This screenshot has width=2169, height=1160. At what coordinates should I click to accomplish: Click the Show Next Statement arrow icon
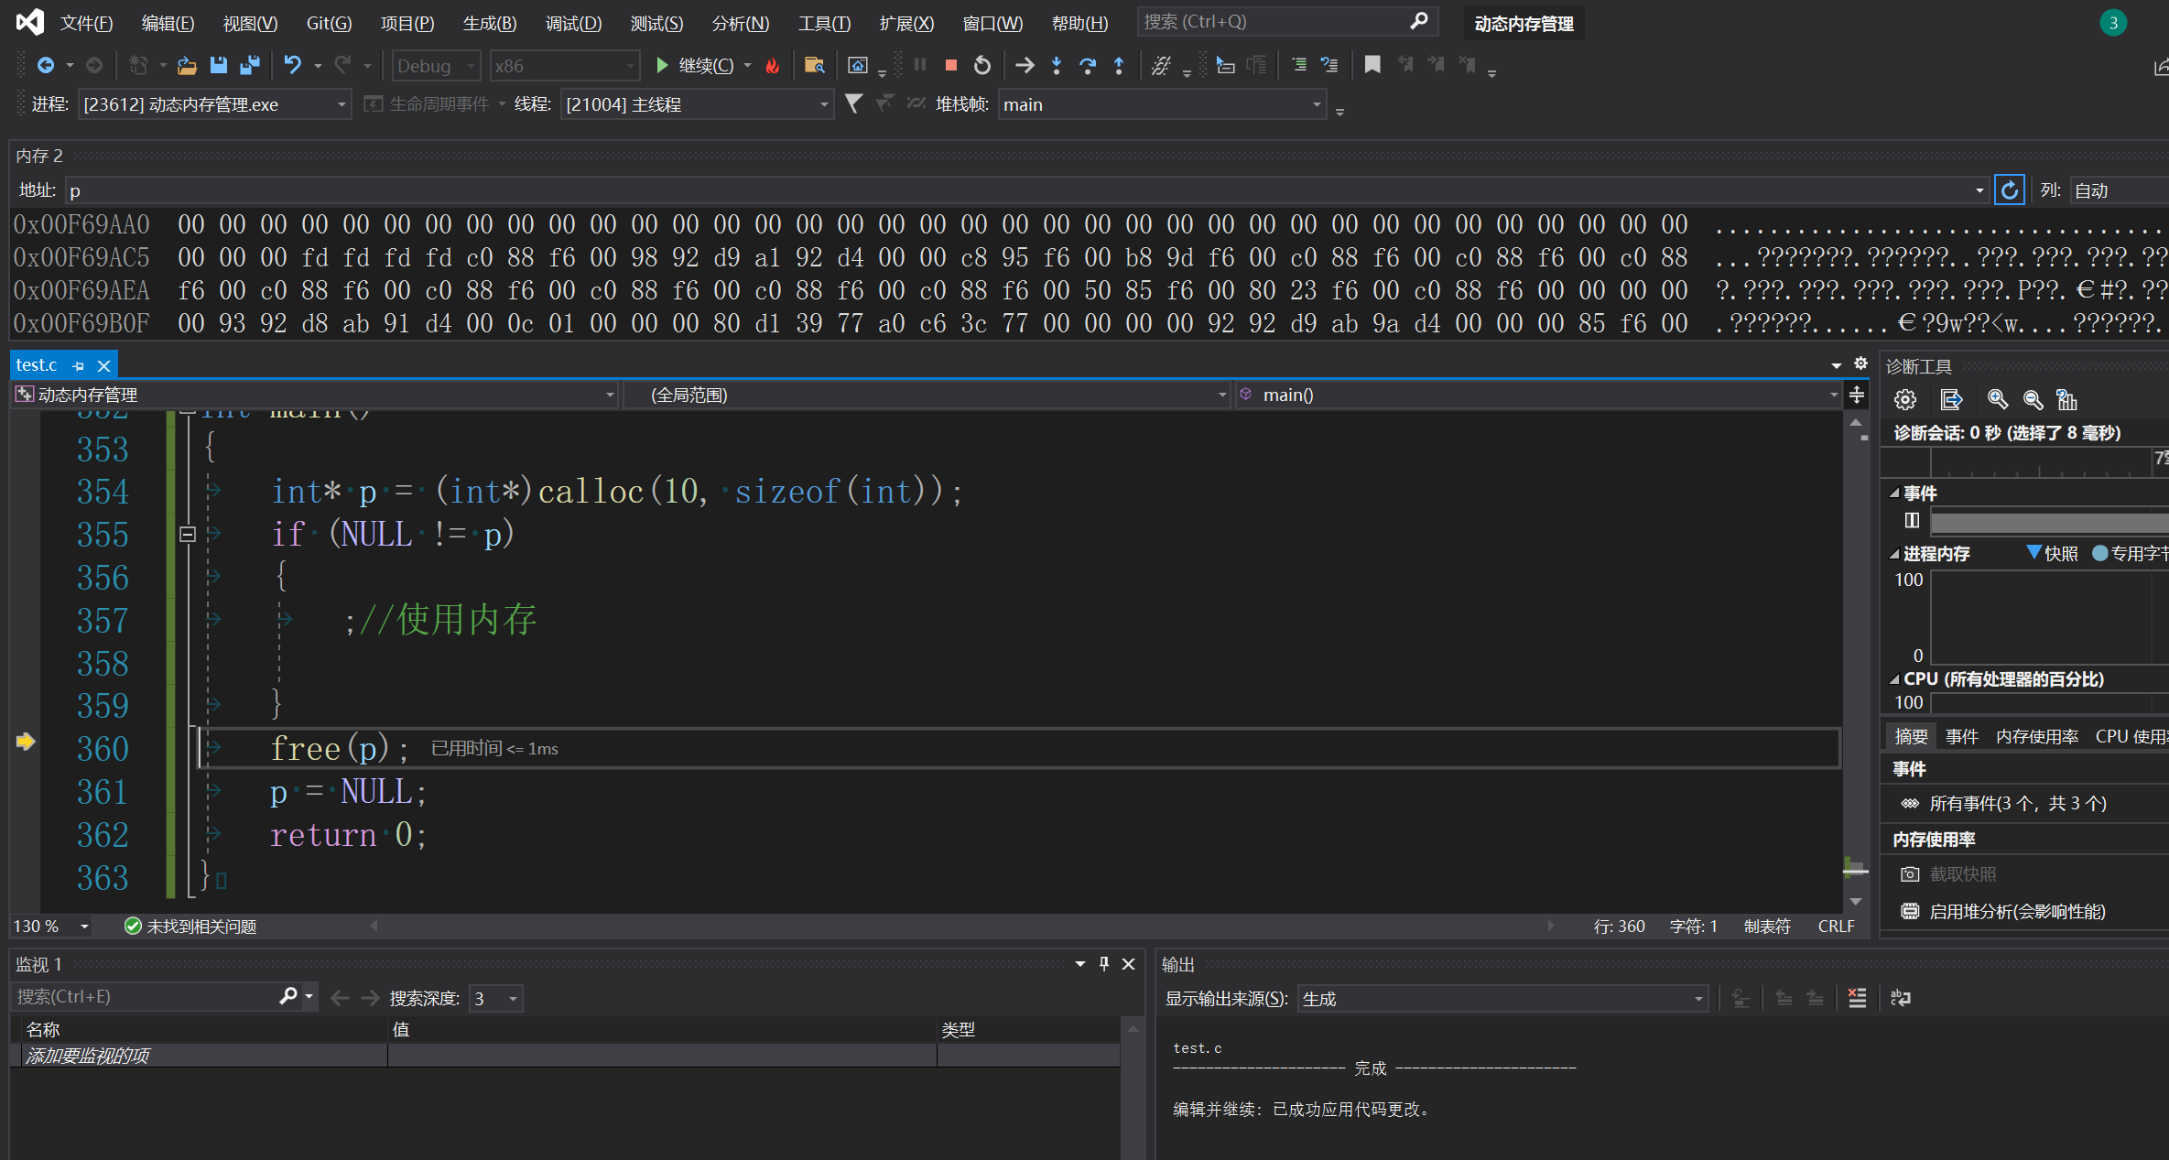point(1025,65)
